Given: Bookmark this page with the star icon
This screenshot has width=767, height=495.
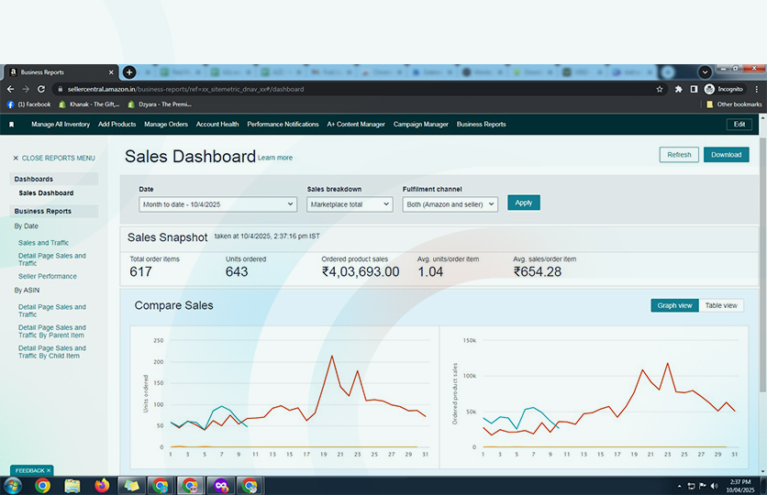Looking at the screenshot, I should coord(660,89).
